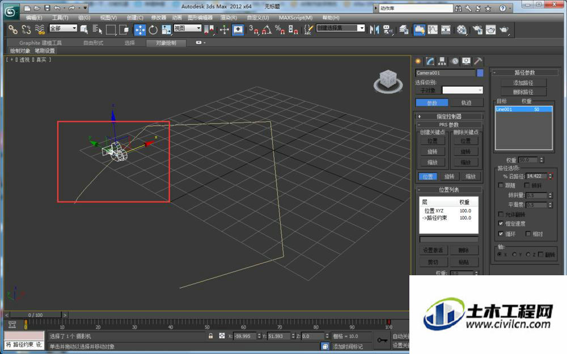
Task: Open Select by Name list
Action: (x=98, y=29)
